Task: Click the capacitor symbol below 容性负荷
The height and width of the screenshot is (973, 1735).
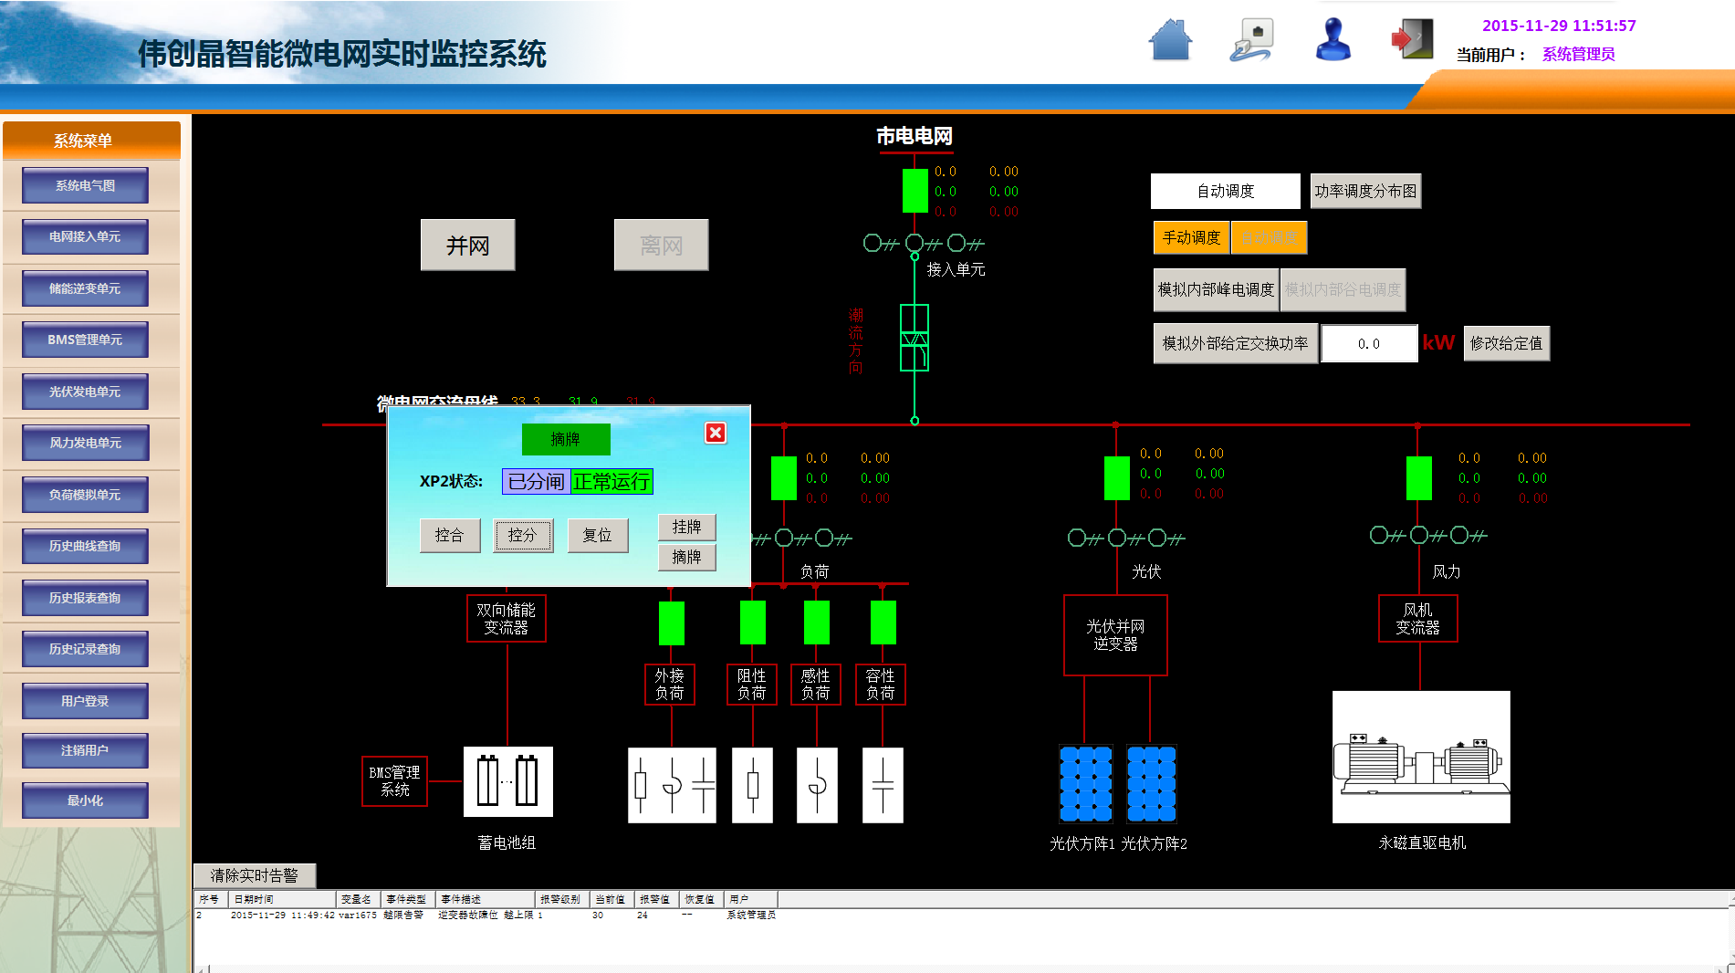Action: point(883,785)
